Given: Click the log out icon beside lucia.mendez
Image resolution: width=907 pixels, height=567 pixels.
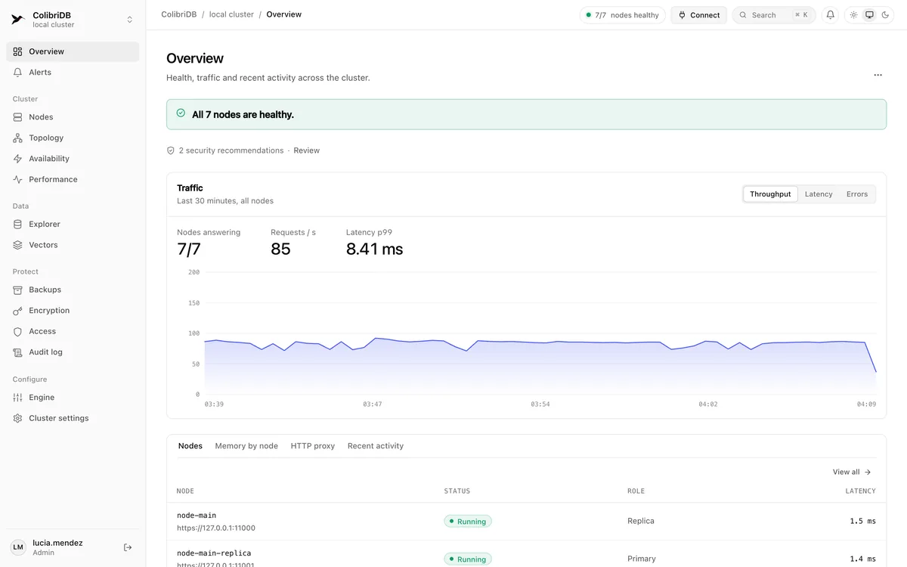Looking at the screenshot, I should click(x=128, y=547).
